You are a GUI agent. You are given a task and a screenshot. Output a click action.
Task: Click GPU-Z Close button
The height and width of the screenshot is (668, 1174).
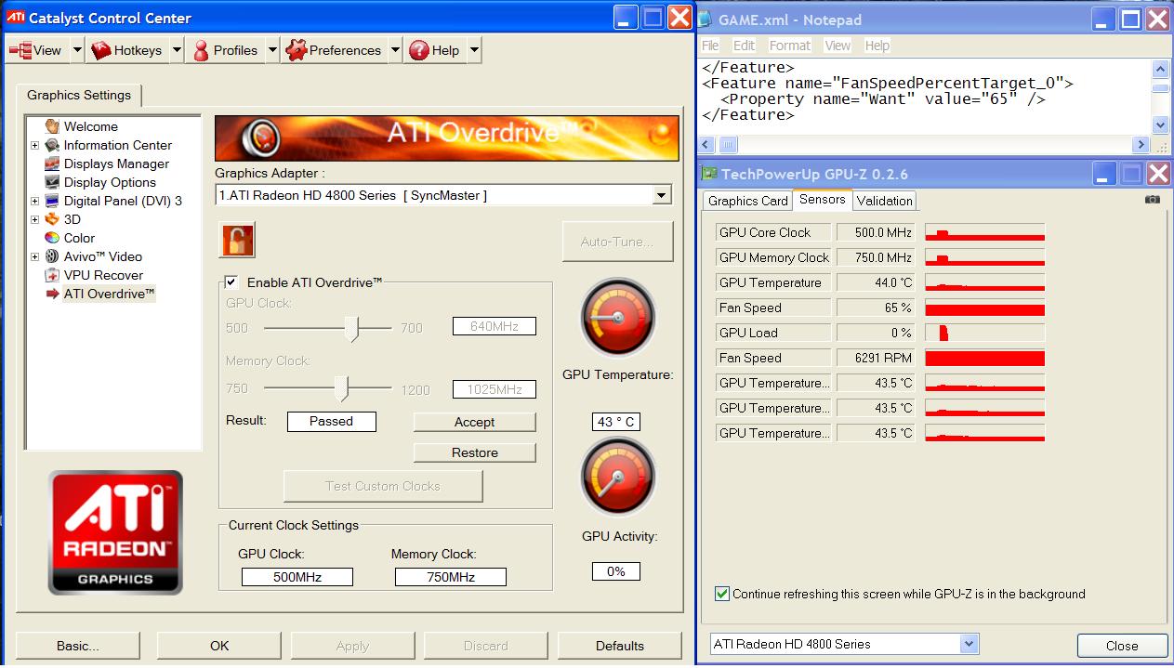1122,646
